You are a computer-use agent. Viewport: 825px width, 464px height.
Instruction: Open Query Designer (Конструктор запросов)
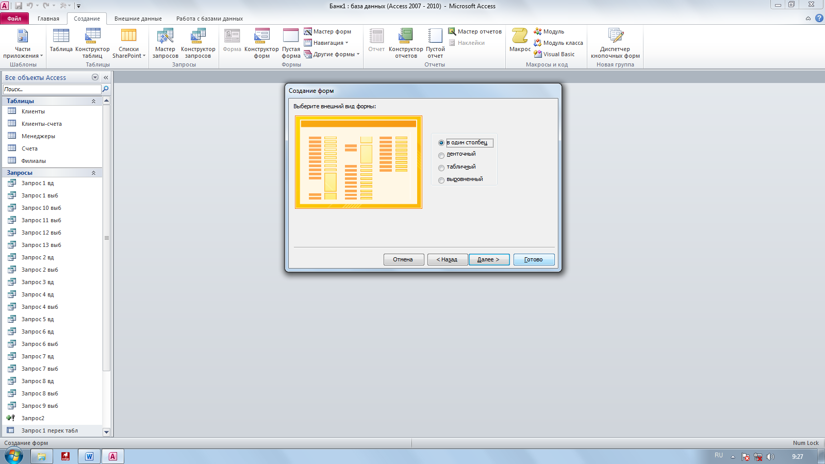click(x=198, y=43)
